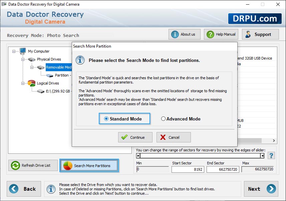
Task: Click the blue info icon on About us
Action: point(175,34)
